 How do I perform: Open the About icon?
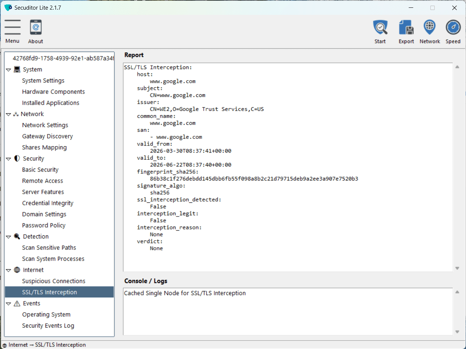tap(36, 27)
